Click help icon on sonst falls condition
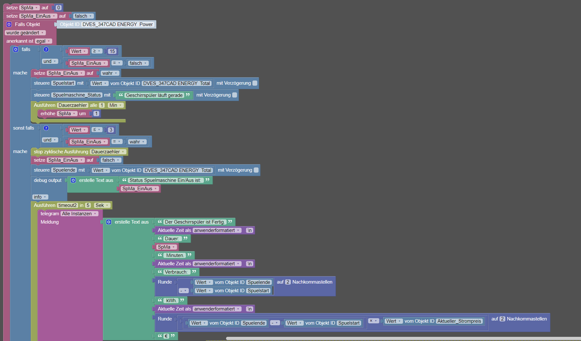Image resolution: width=581 pixels, height=341 pixels. pos(46,128)
